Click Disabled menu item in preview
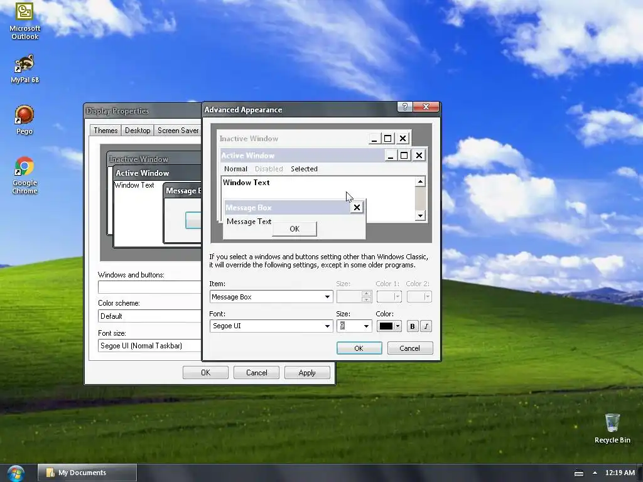 tap(269, 169)
